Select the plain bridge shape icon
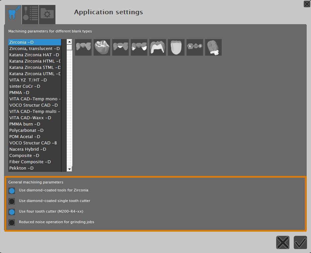This screenshot has height=253, width=311. (x=83, y=47)
